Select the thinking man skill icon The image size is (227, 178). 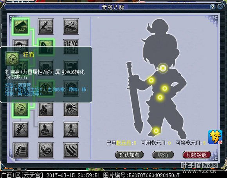point(46,109)
